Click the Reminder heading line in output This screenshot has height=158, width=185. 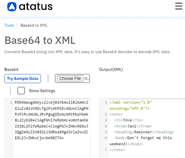[x=144, y=132]
